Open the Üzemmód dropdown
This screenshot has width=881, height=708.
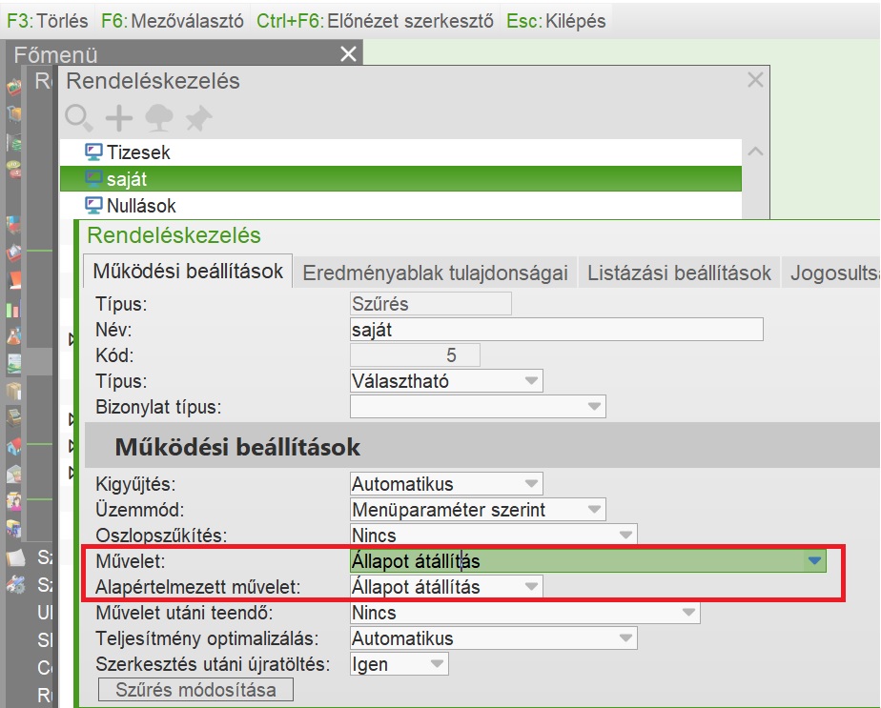478,509
